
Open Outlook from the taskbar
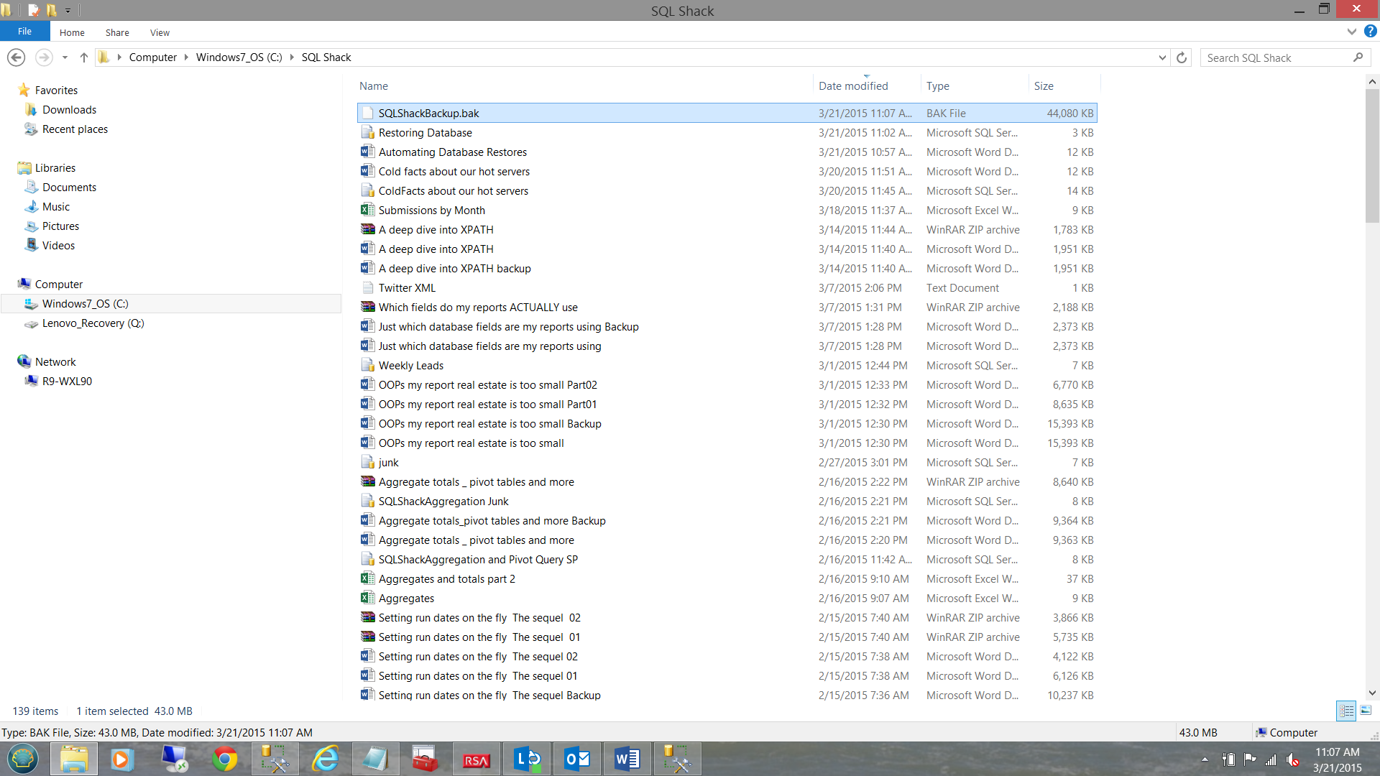pyautogui.click(x=577, y=759)
